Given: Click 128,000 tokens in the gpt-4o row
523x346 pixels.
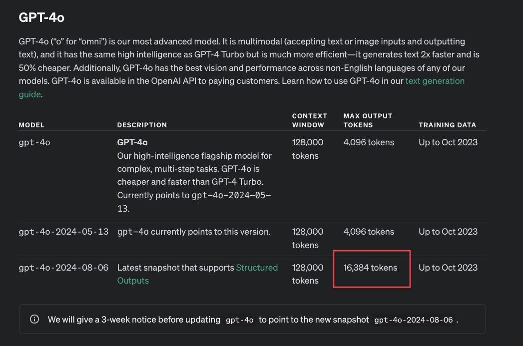Looking at the screenshot, I should (308, 149).
